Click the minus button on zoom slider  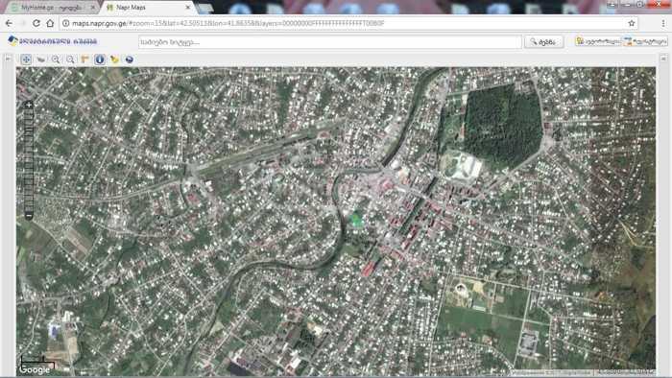pos(29,215)
